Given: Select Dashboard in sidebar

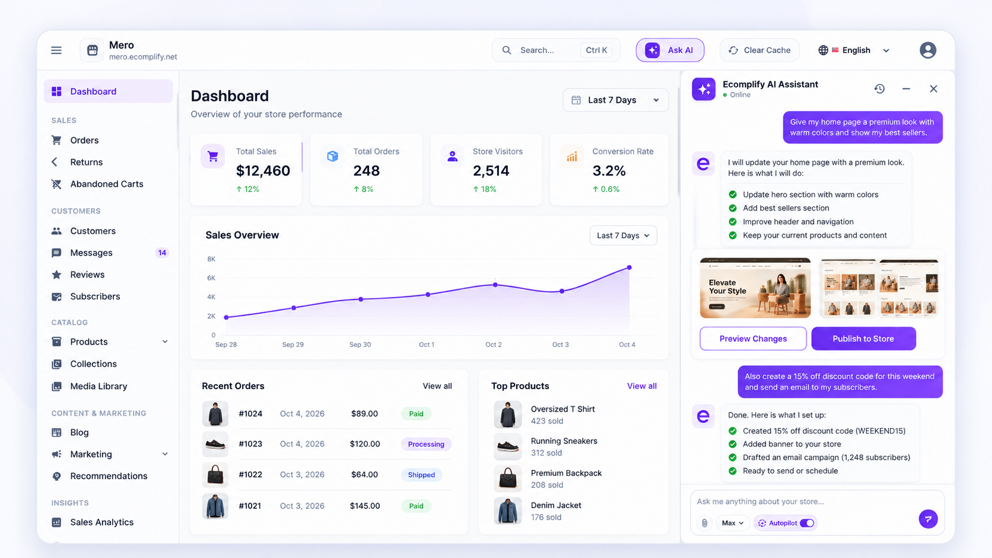Looking at the screenshot, I should pos(108,91).
